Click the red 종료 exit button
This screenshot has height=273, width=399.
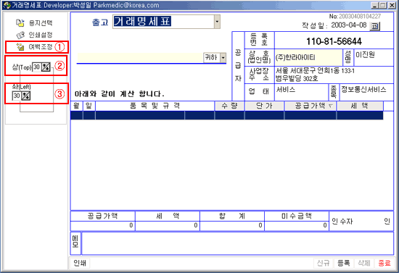pyautogui.click(x=384, y=263)
